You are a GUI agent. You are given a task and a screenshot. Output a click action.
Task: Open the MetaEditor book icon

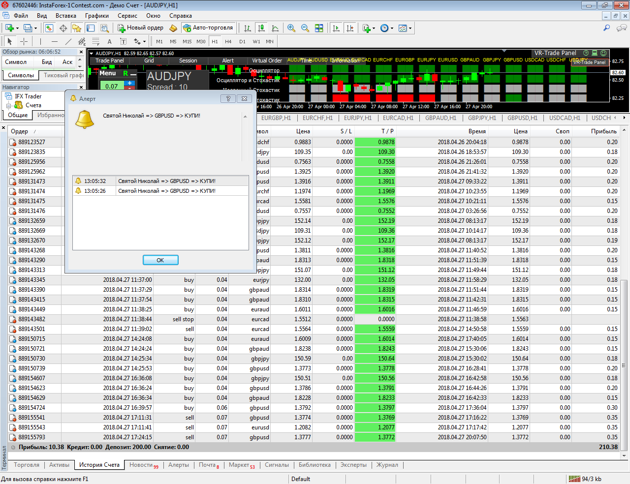(x=173, y=28)
